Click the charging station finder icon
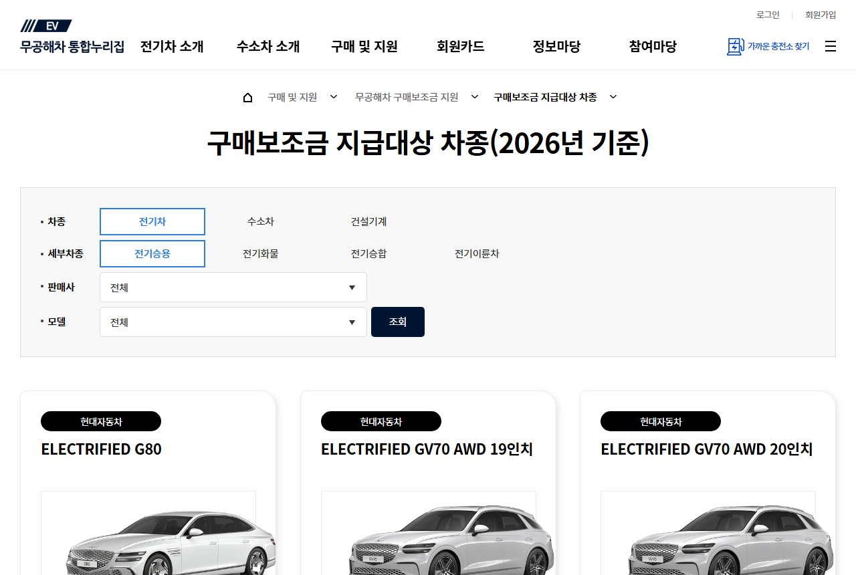 coord(735,46)
